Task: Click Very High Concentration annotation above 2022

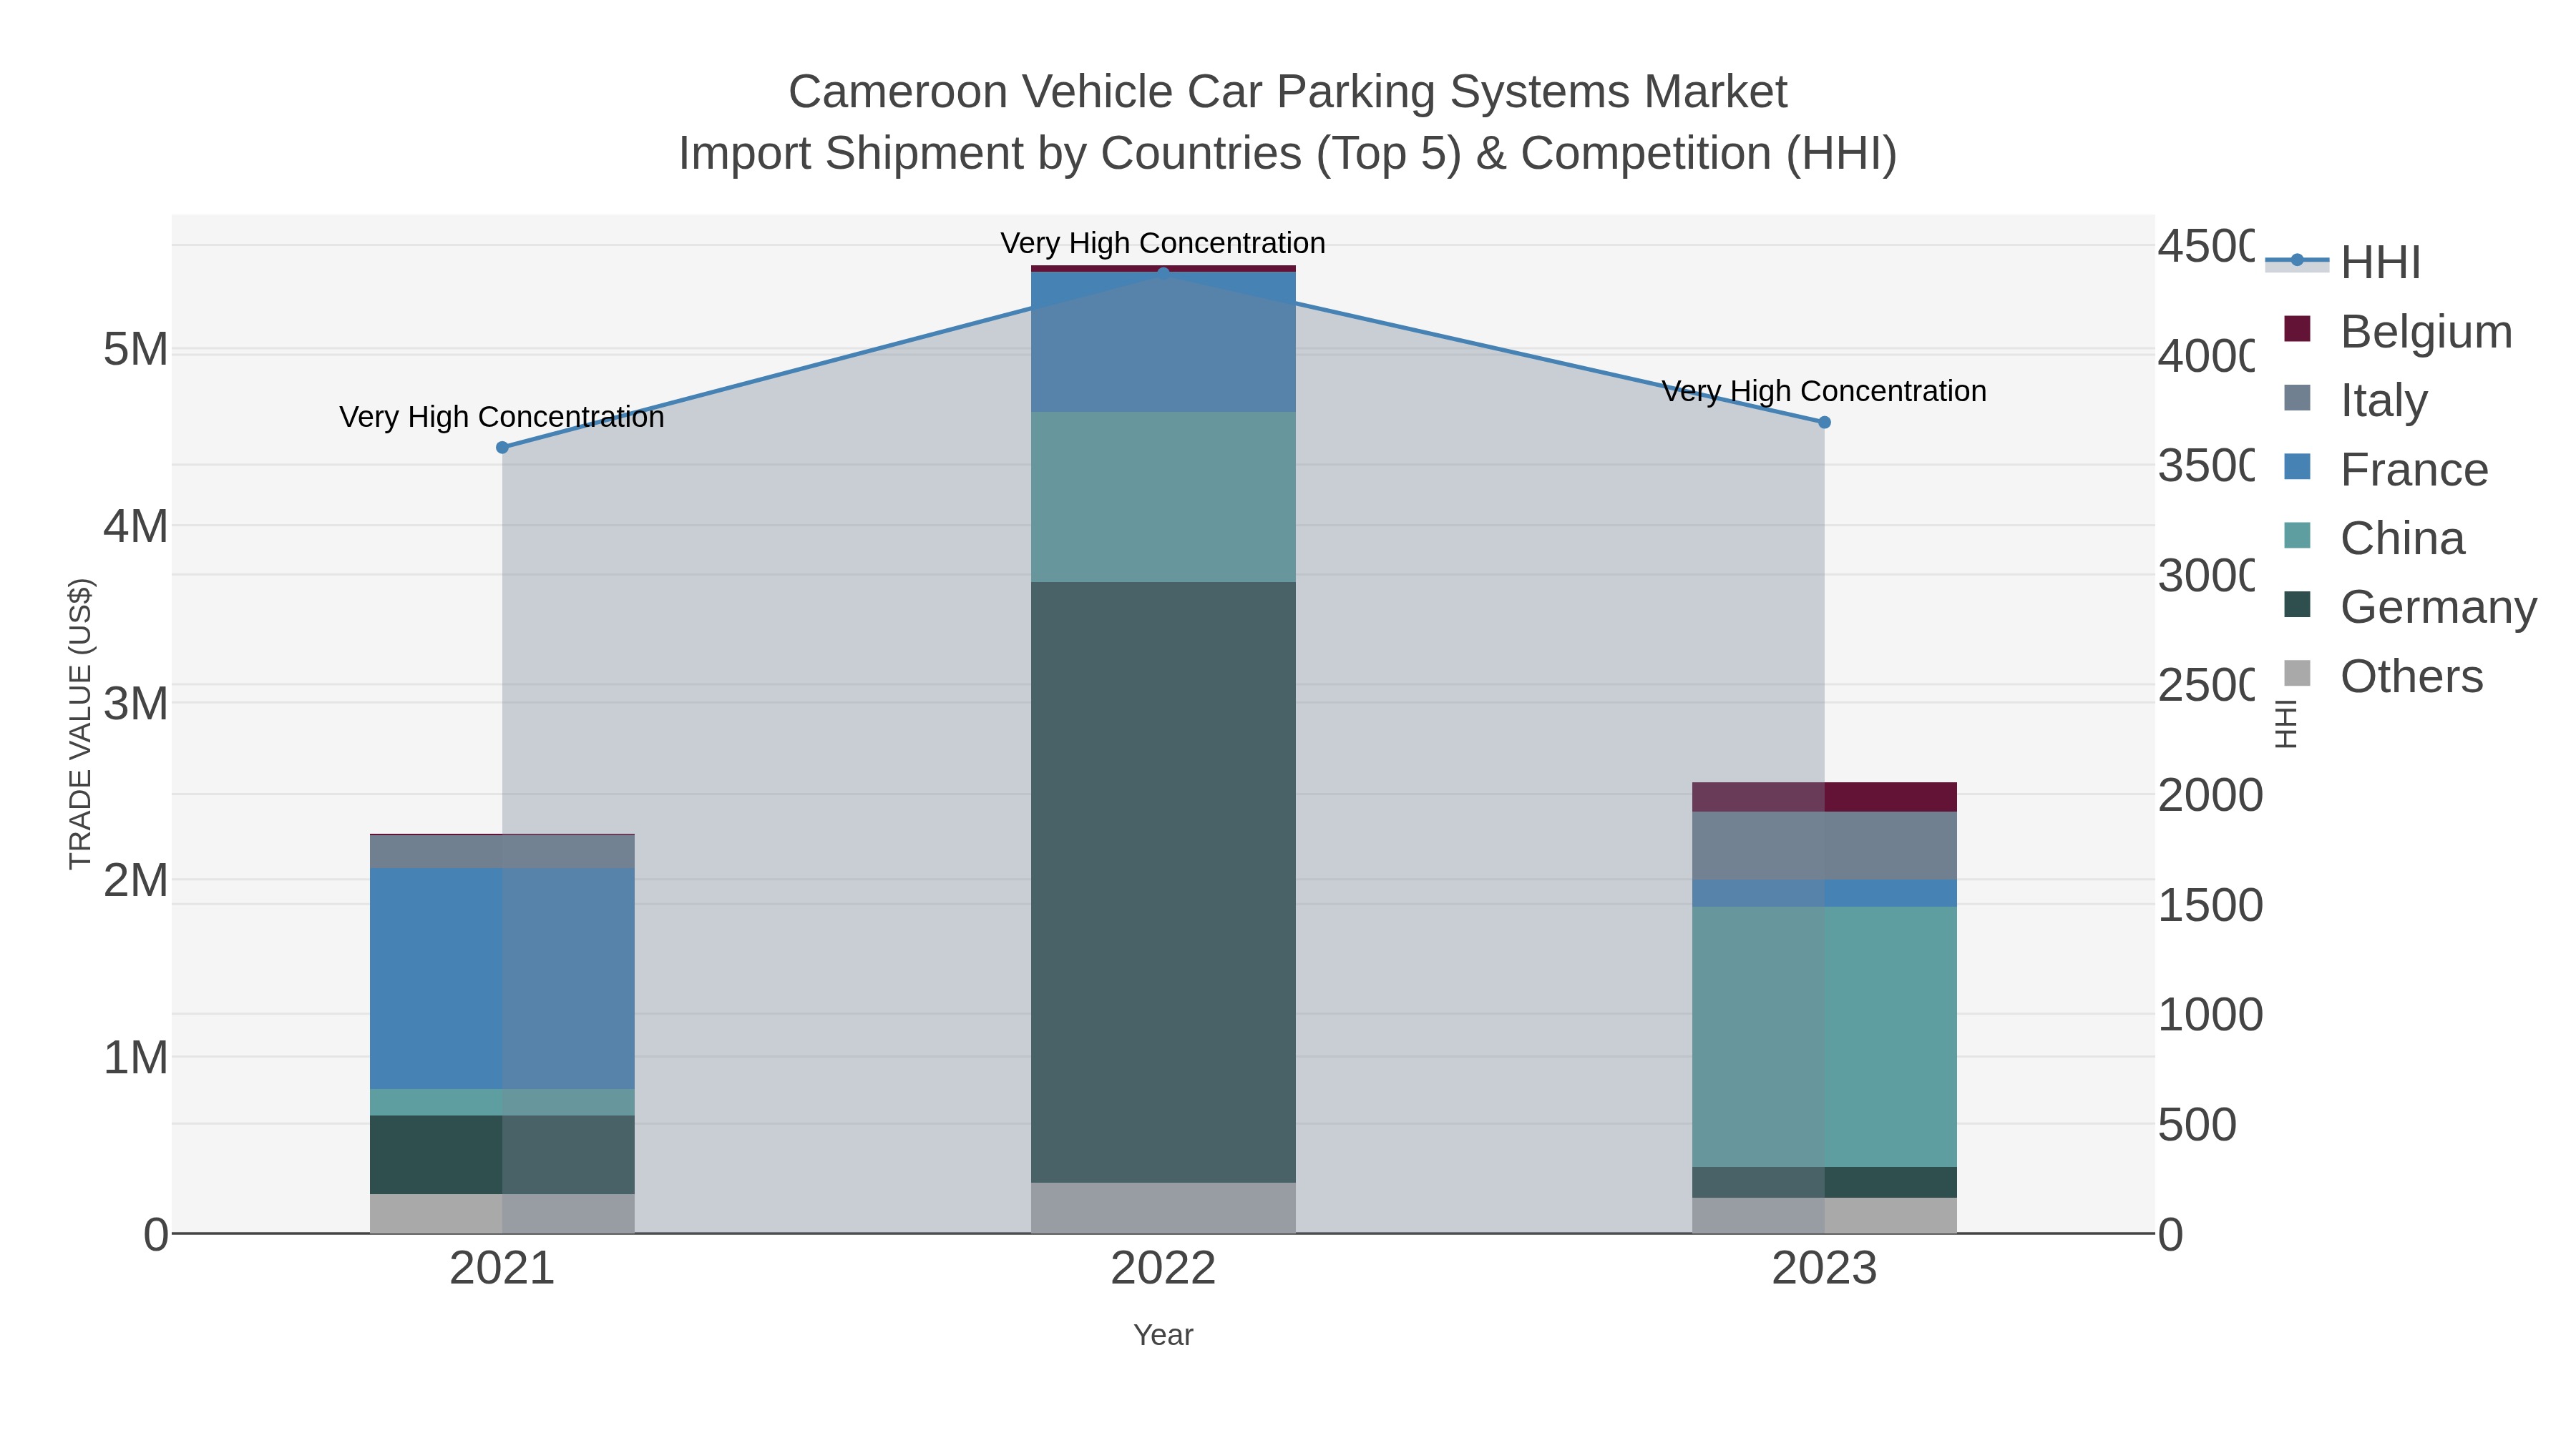Action: click(1163, 243)
